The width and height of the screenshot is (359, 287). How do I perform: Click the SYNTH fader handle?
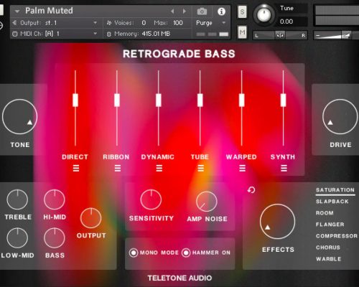(284, 100)
